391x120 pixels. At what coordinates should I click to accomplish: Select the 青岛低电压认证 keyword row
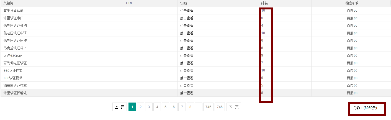pos(195,63)
